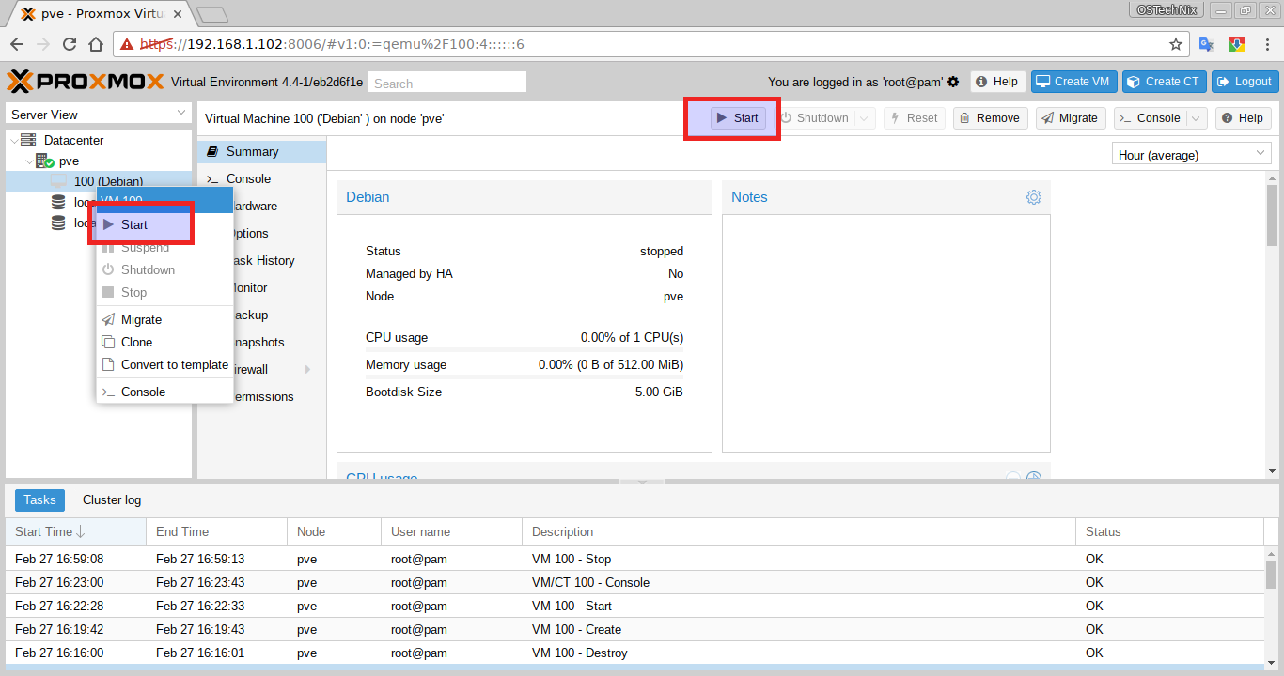Image resolution: width=1284 pixels, height=676 pixels.
Task: Click the browser home icon
Action: (96, 44)
